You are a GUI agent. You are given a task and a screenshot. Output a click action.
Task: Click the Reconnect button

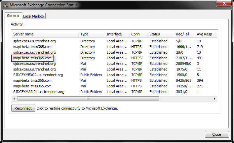pos(23,108)
